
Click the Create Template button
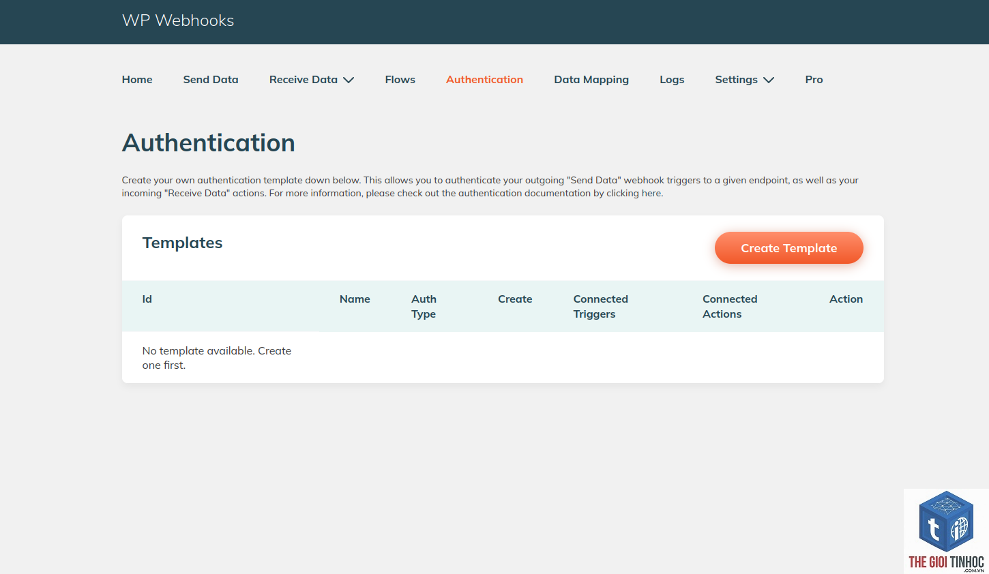pyautogui.click(x=789, y=248)
